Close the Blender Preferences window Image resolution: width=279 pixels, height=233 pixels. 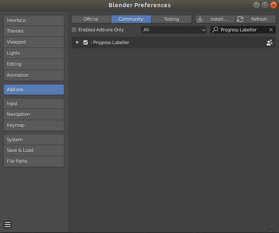pyautogui.click(x=273, y=5)
